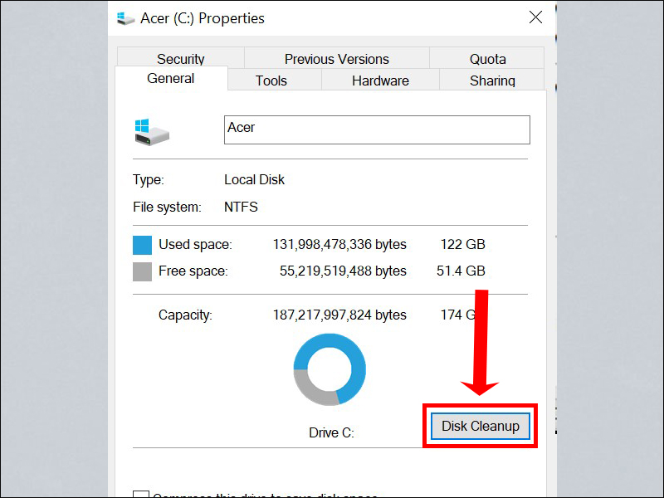This screenshot has width=664, height=498.
Task: Open the Sharing tab
Action: 492,81
